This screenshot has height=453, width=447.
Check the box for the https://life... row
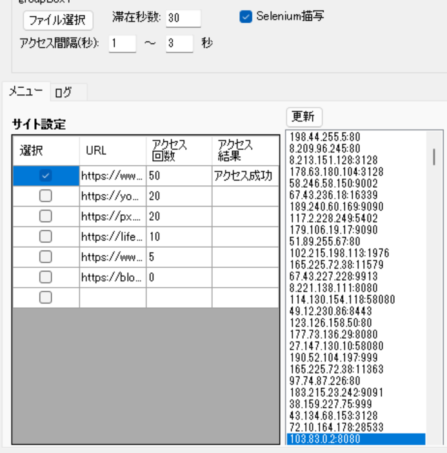(x=46, y=236)
